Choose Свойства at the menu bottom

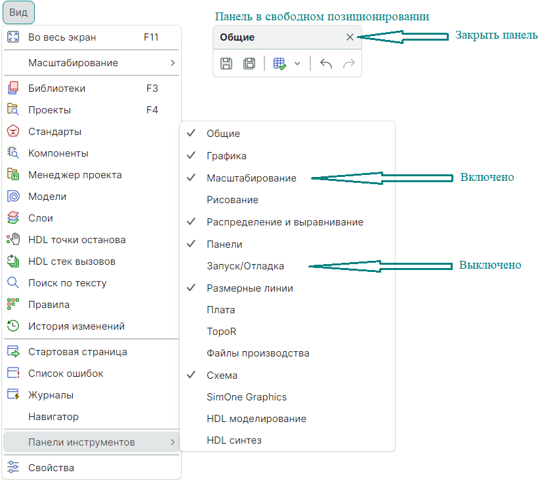tap(51, 468)
